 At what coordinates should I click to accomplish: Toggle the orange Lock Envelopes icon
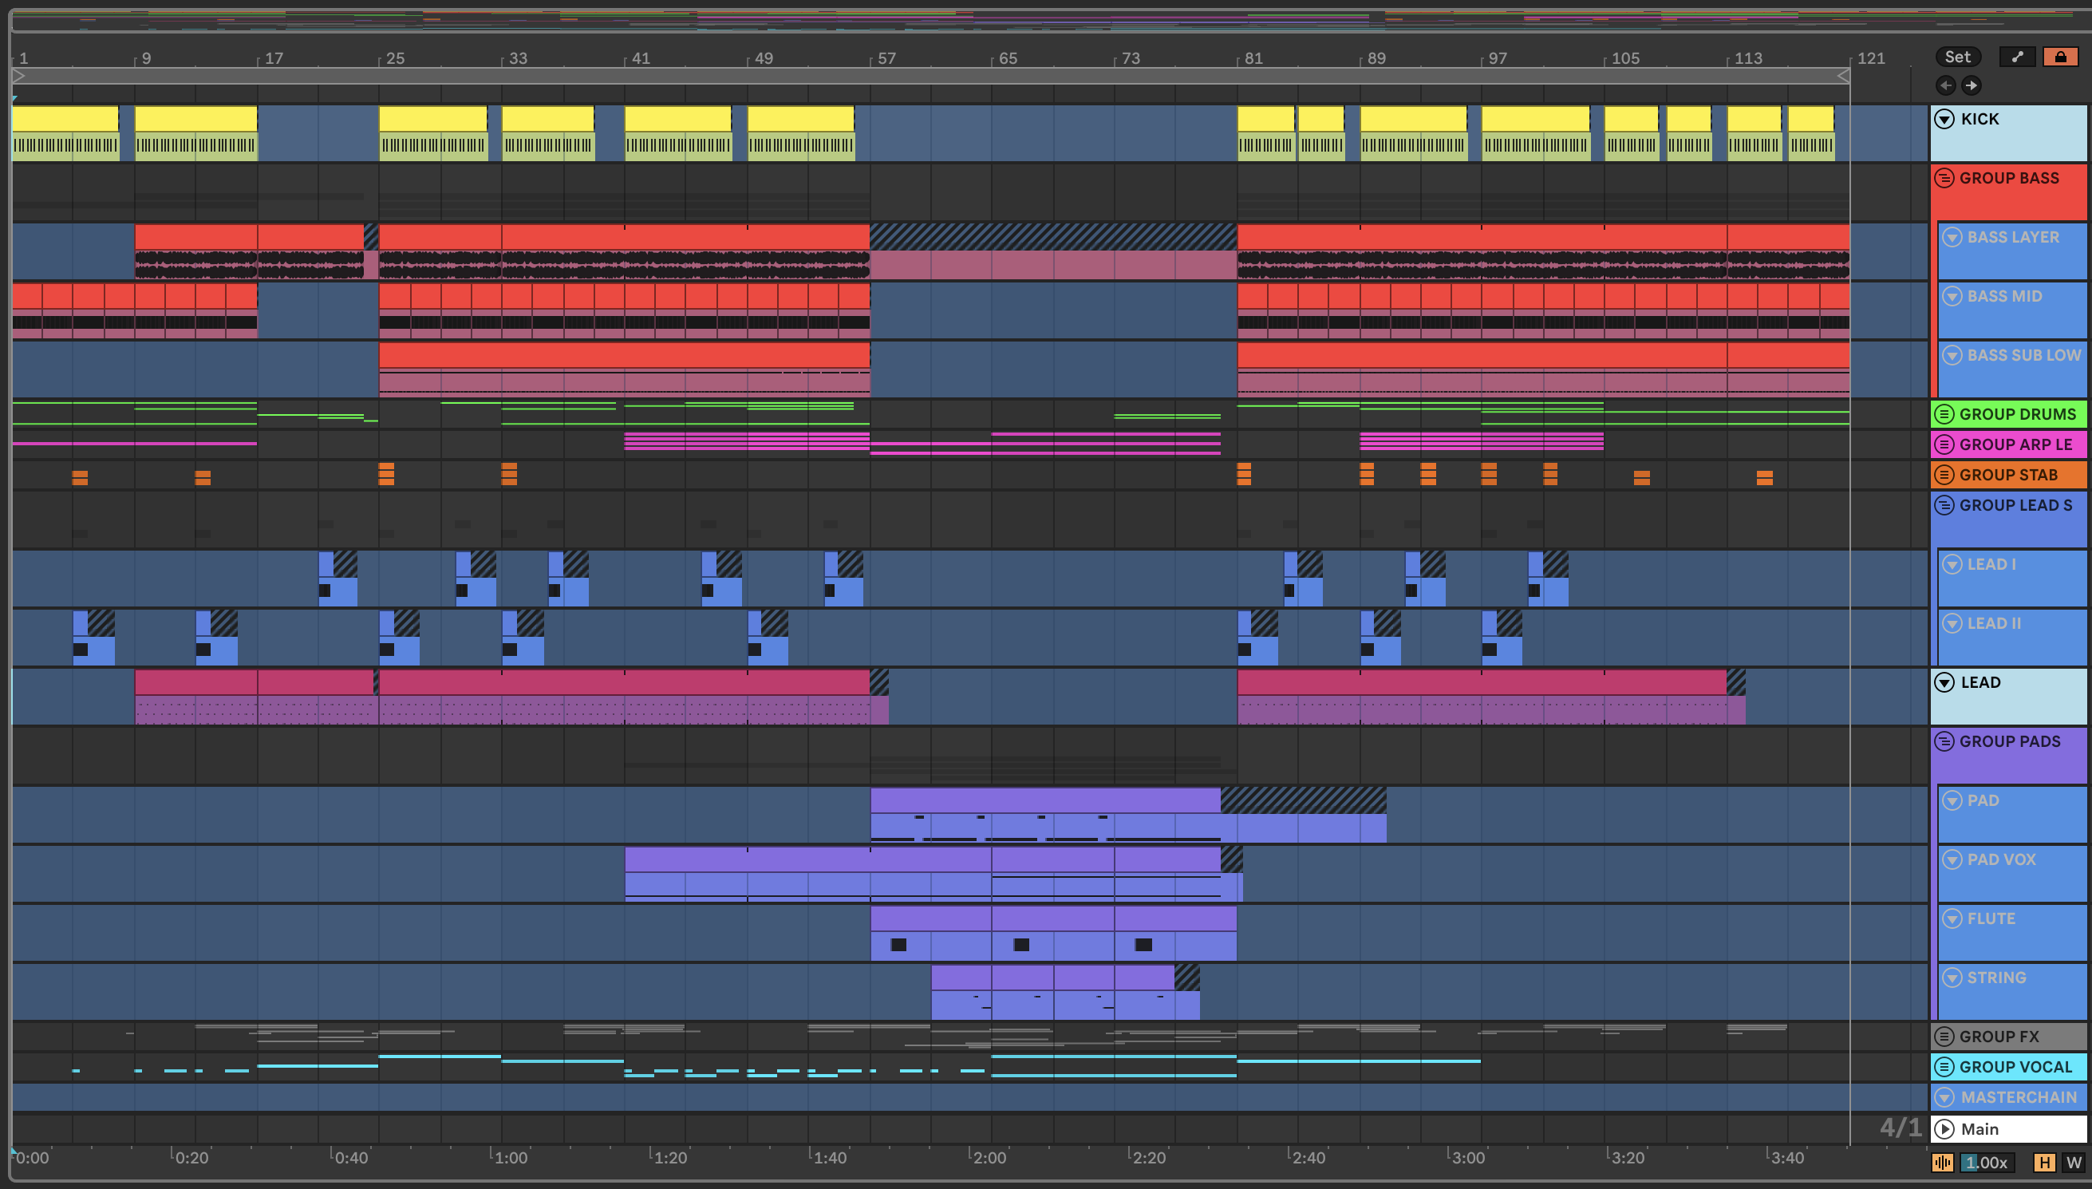(2060, 57)
